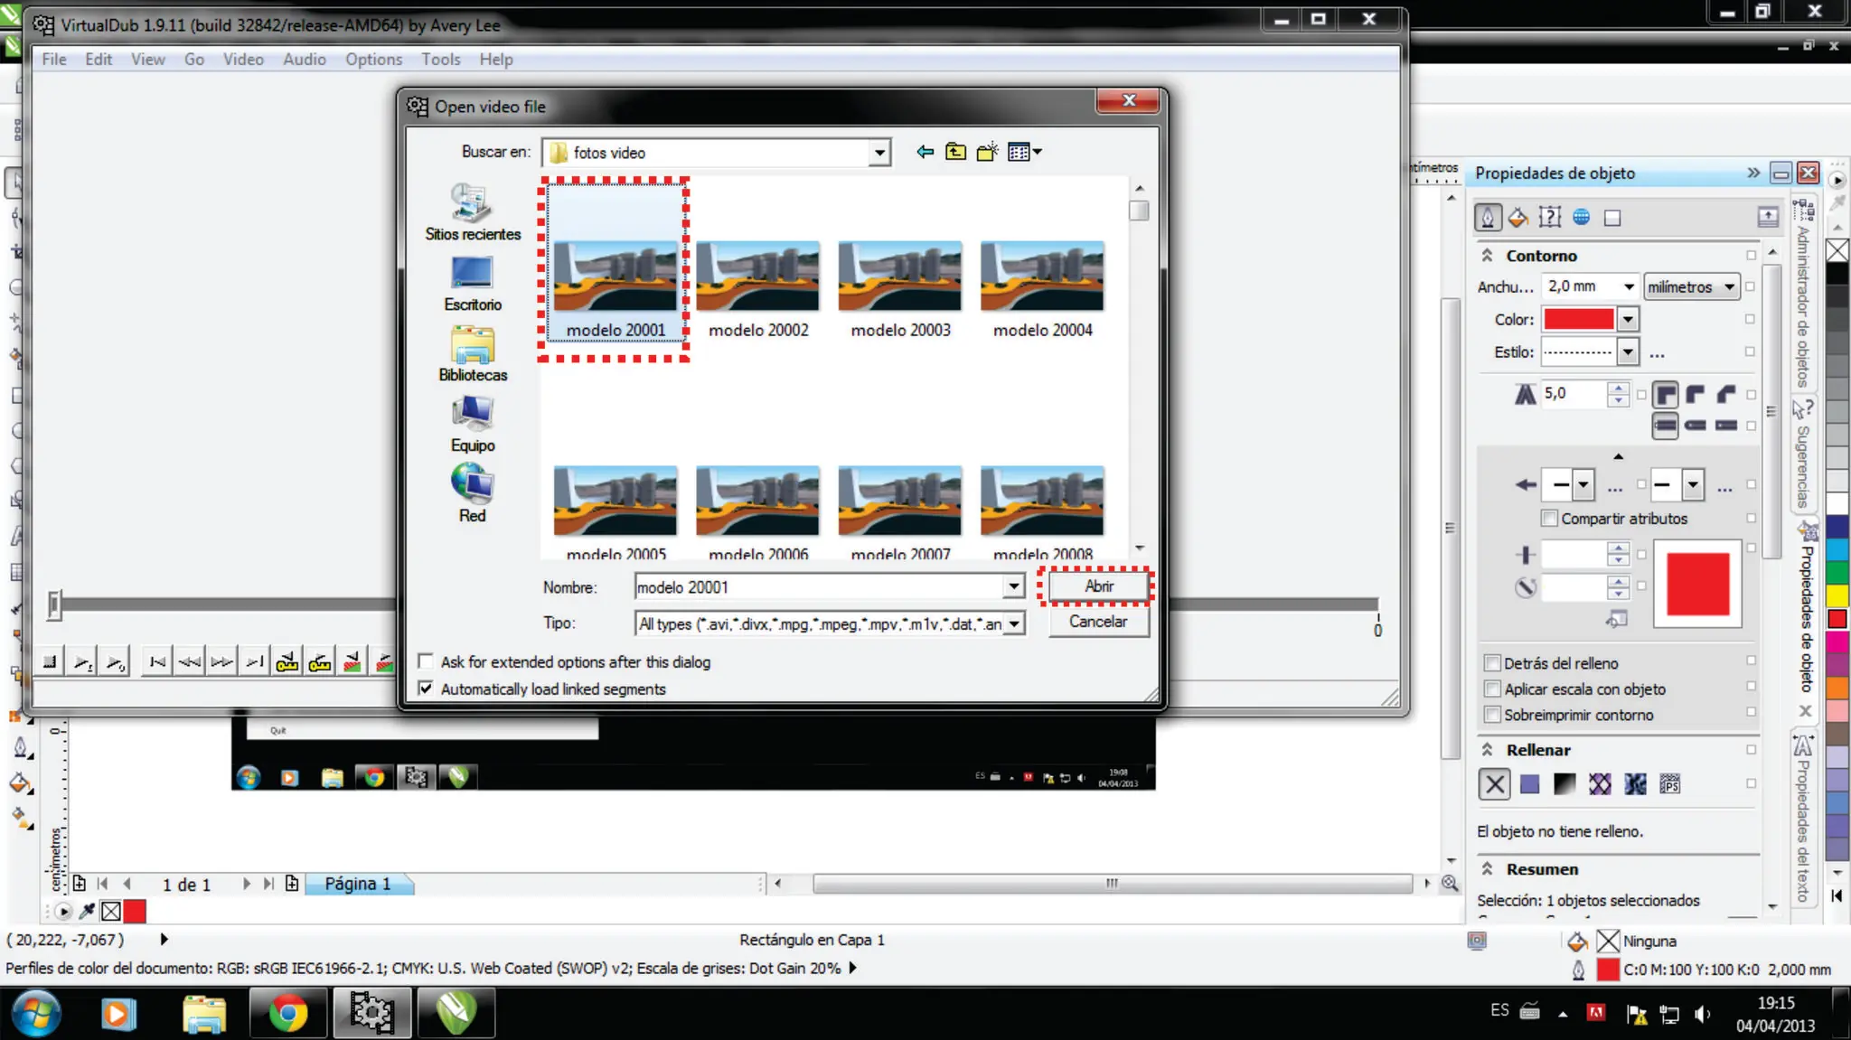
Task: Expand the Estilo line style dropdown
Action: (x=1628, y=351)
